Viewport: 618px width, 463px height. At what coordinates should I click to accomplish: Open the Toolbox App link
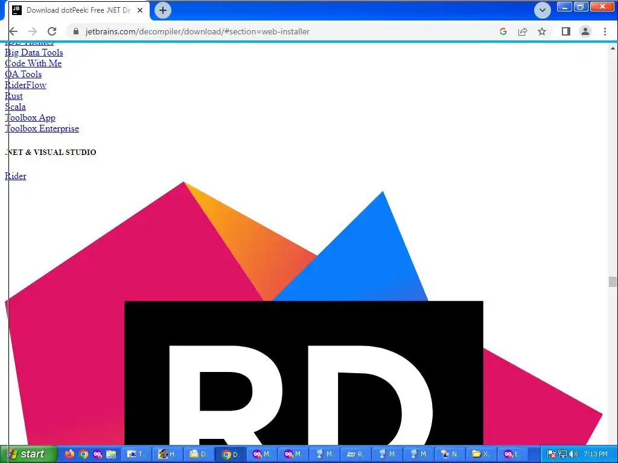[x=30, y=118]
